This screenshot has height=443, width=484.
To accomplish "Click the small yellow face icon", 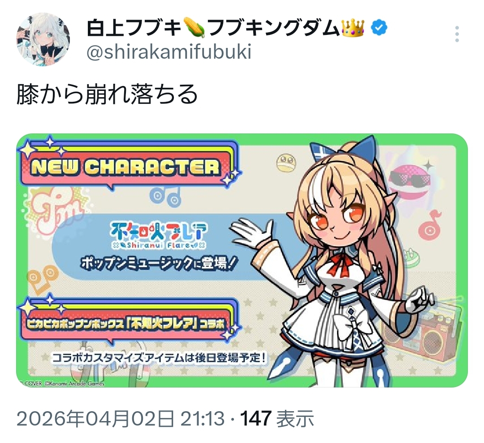I will coord(286,163).
